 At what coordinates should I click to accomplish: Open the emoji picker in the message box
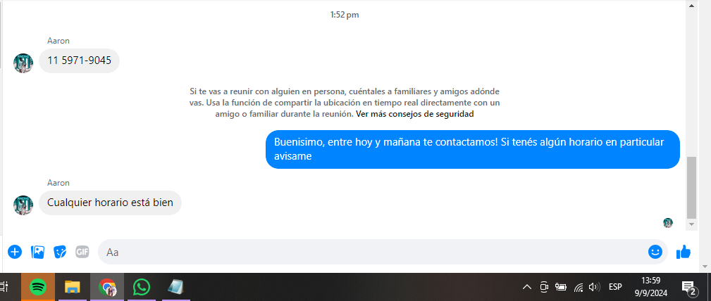click(655, 252)
